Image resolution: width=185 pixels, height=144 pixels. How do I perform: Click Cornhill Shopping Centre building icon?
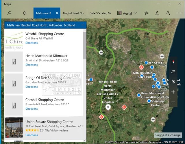pos(14,106)
